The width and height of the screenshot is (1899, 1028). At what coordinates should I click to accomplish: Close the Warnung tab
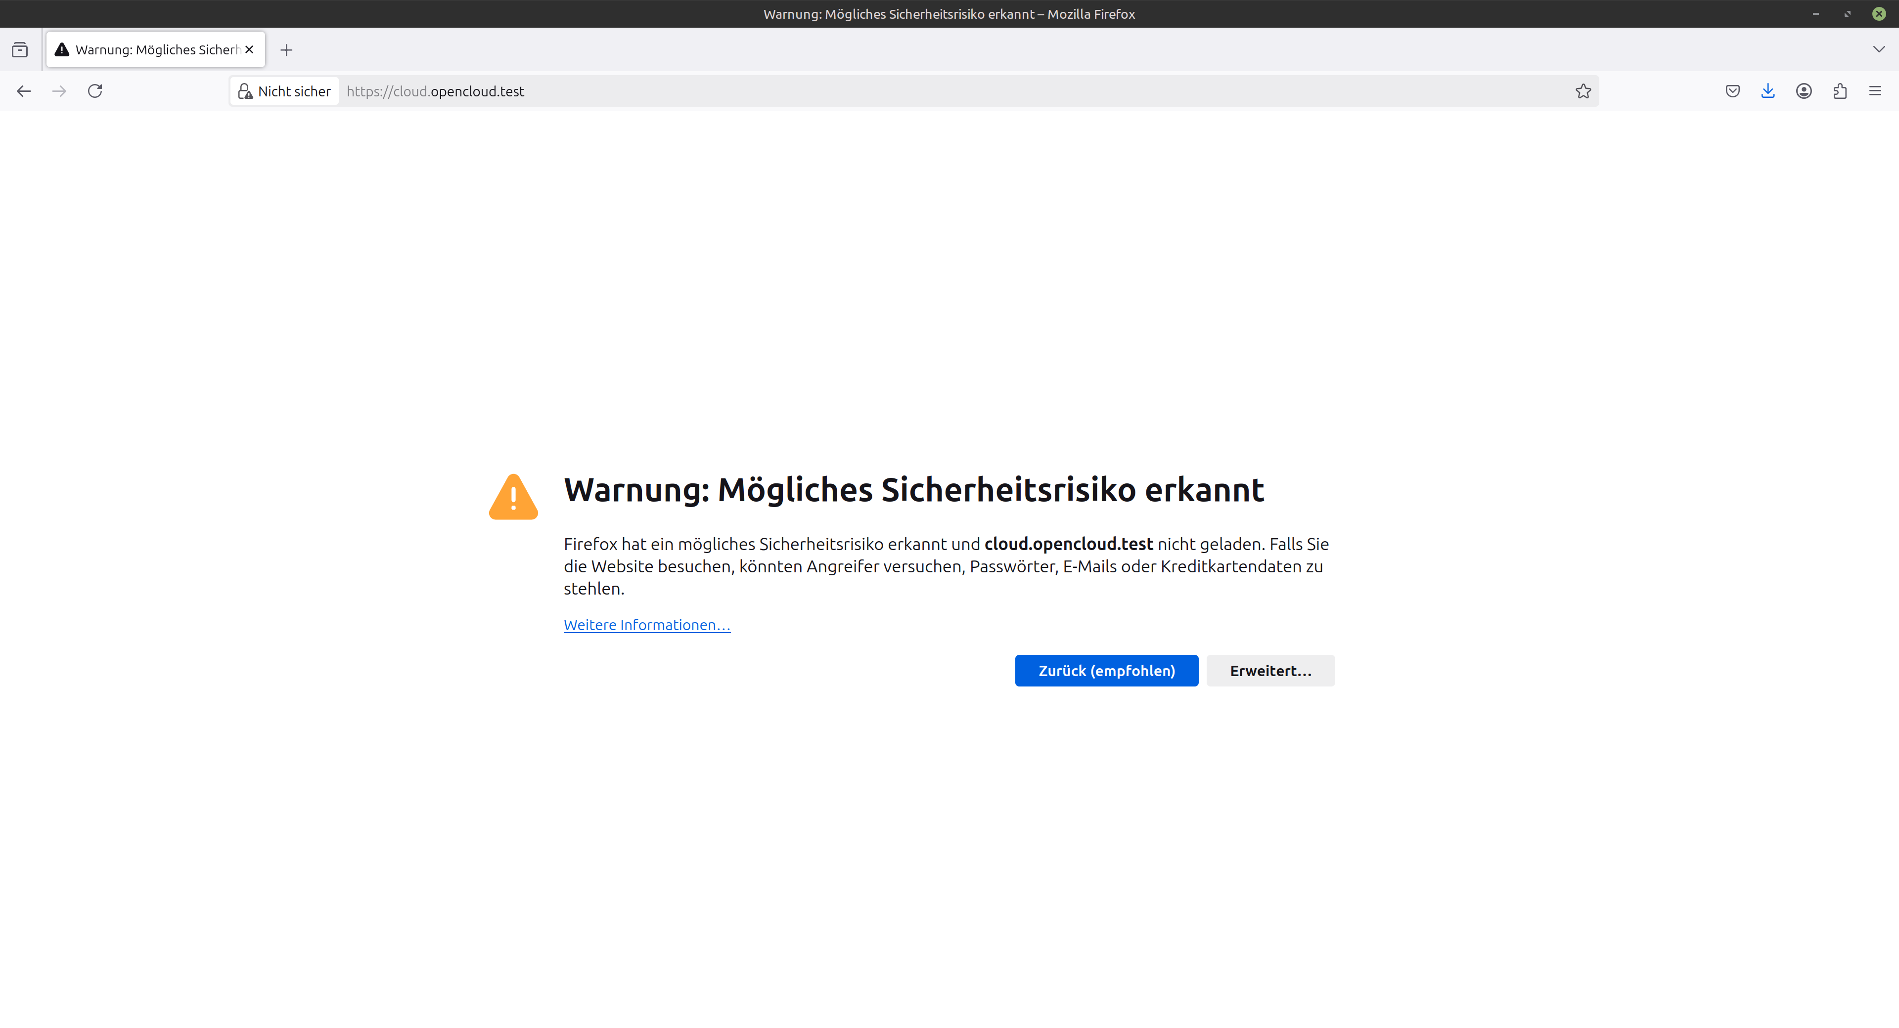(249, 49)
